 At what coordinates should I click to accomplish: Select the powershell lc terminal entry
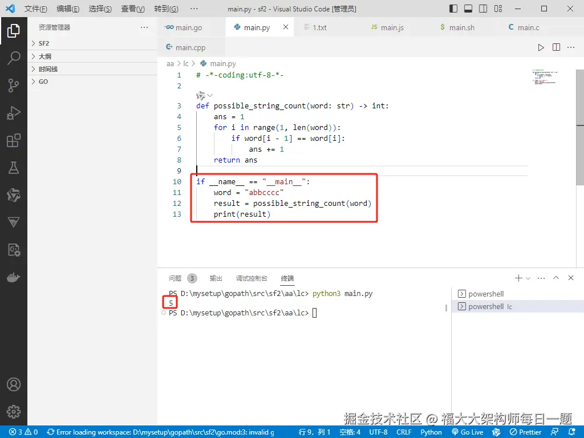(x=518, y=306)
